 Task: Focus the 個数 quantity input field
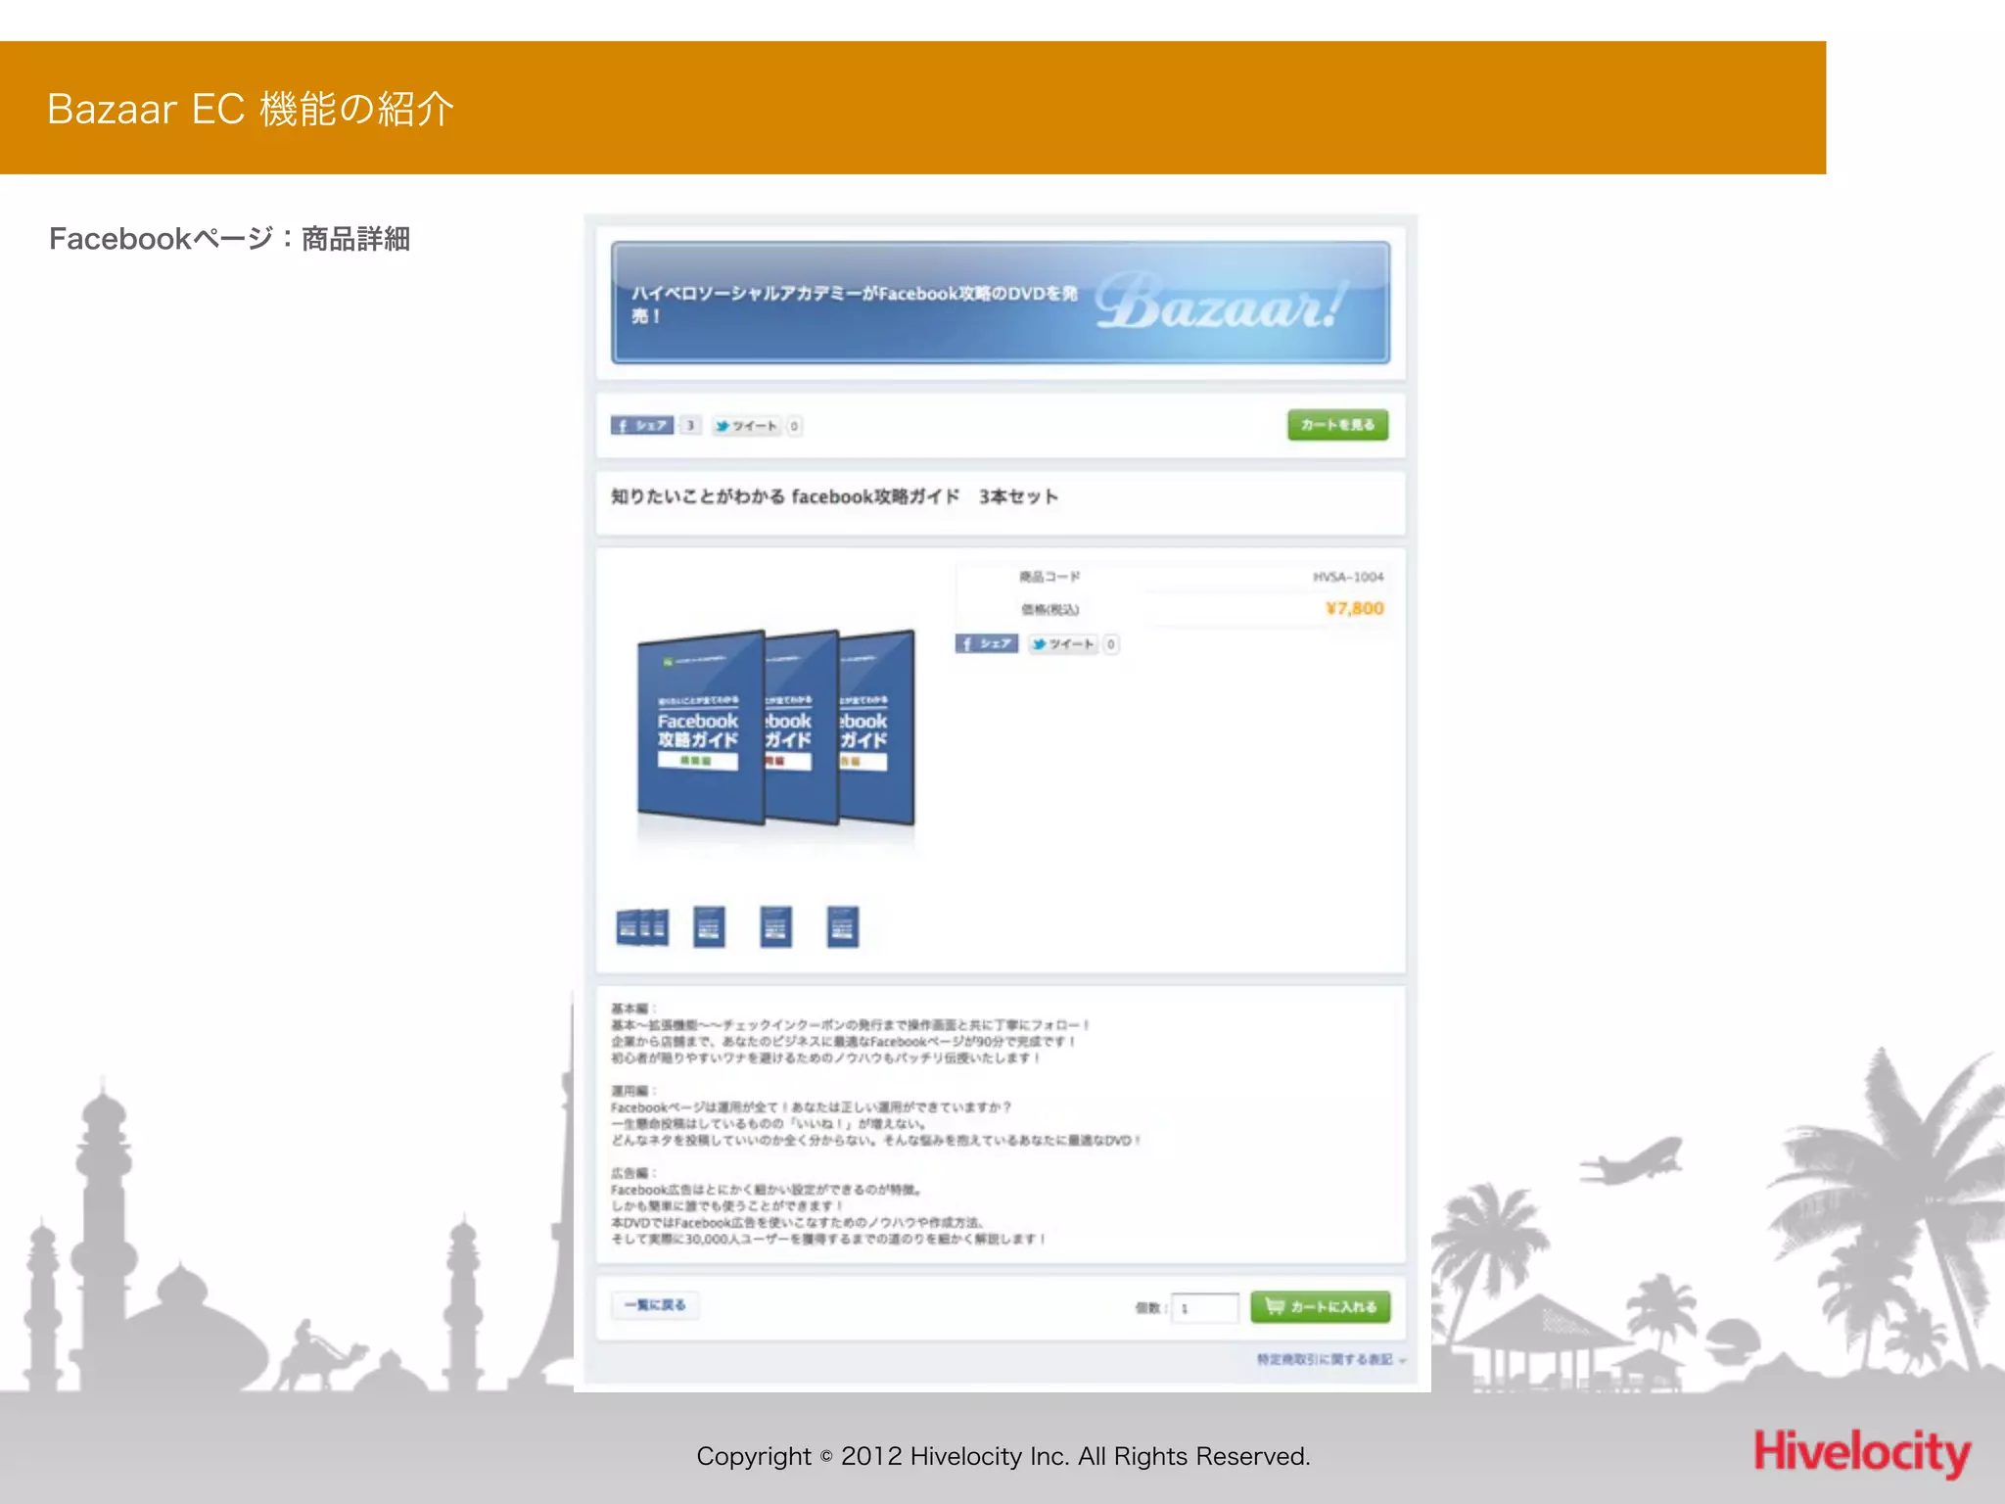point(1205,1308)
